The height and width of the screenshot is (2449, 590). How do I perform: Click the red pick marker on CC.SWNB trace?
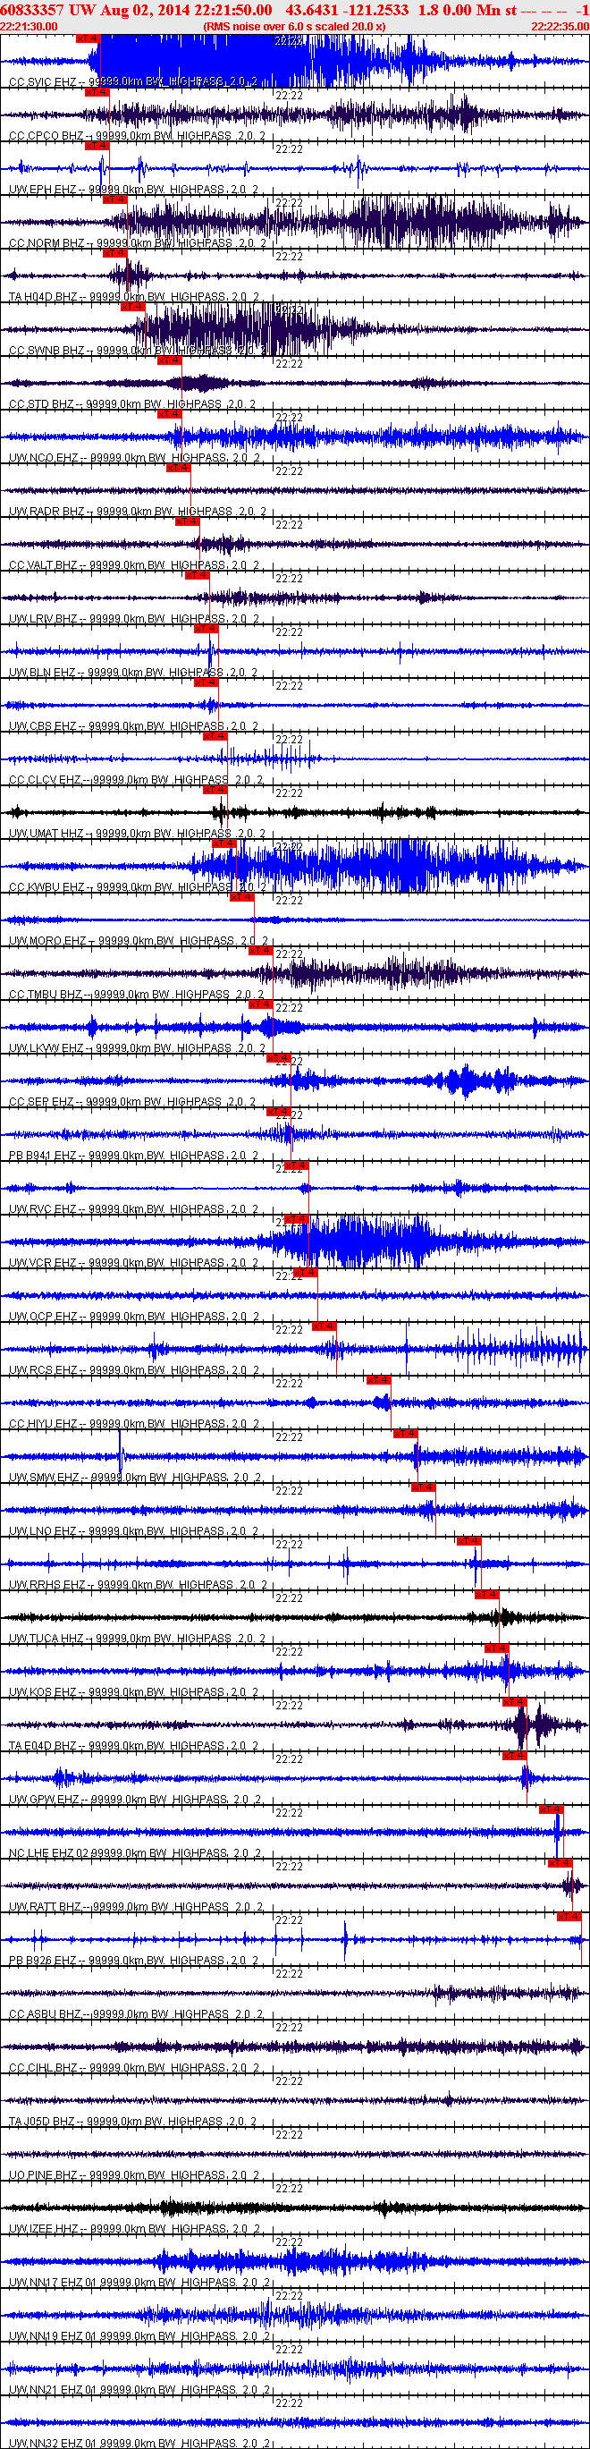pos(132,307)
